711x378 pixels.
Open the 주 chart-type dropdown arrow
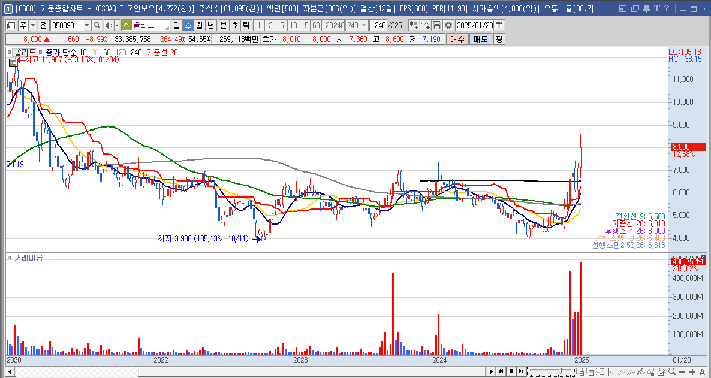[32, 25]
